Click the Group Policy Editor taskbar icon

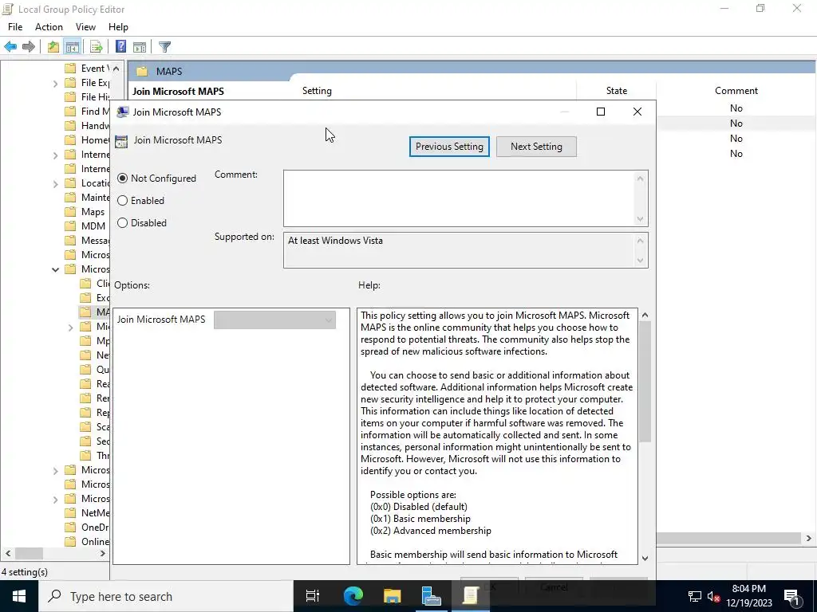[471, 596]
